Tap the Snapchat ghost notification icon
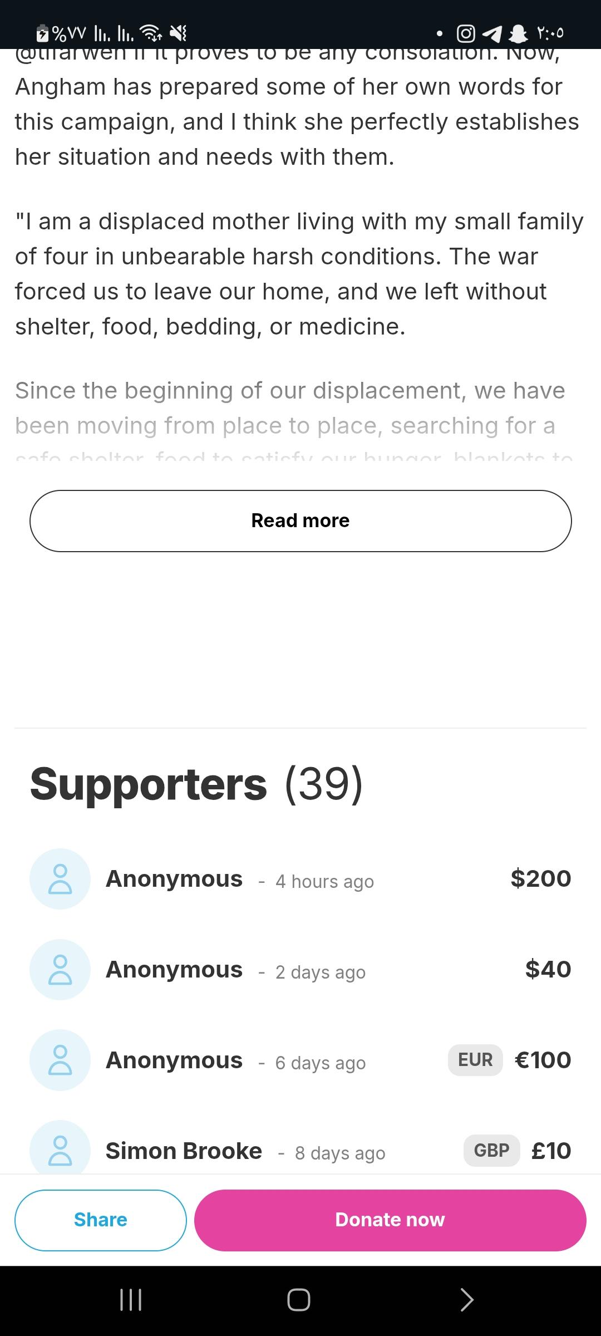 518,34
